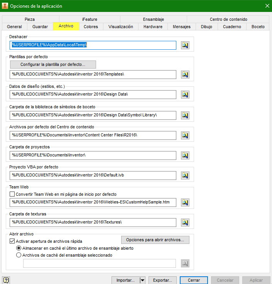The height and width of the screenshot is (284, 272).
Task: Click the Symbol Library path field
Action: pyautogui.click(x=93, y=115)
